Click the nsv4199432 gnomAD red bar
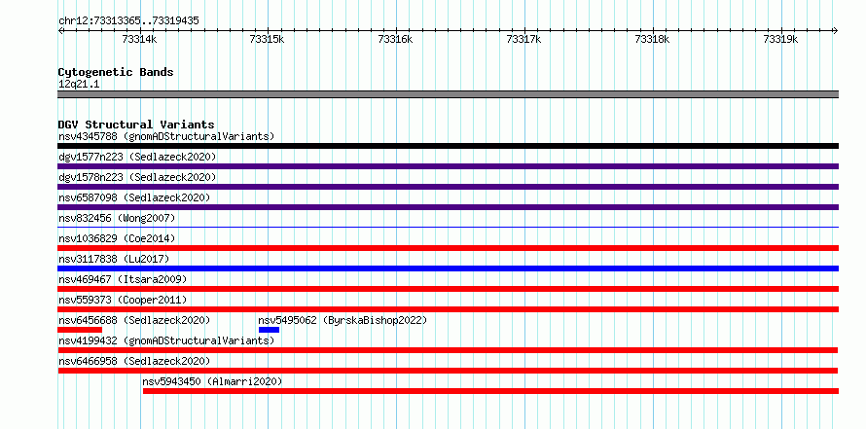This screenshot has width=866, height=429. click(x=448, y=350)
